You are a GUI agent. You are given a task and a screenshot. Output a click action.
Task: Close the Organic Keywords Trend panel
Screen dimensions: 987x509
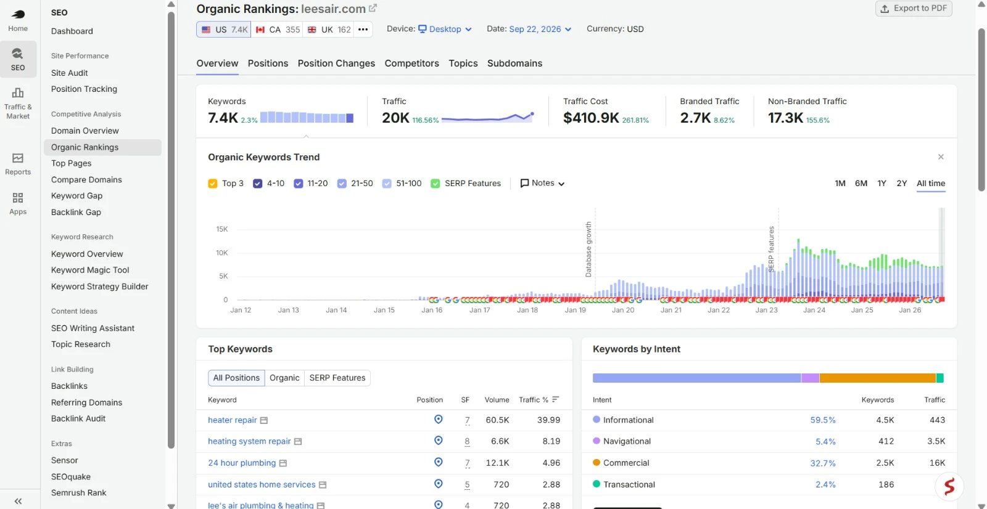point(941,157)
